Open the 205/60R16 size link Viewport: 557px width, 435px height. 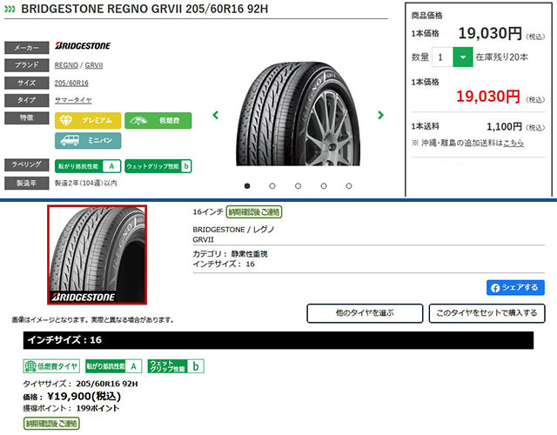(71, 84)
